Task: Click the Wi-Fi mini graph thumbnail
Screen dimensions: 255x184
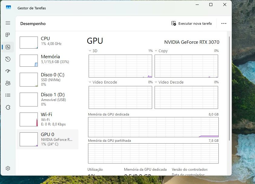Action: [x=29, y=119]
